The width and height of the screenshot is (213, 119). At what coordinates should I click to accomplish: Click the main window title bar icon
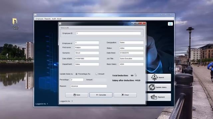click(35, 15)
